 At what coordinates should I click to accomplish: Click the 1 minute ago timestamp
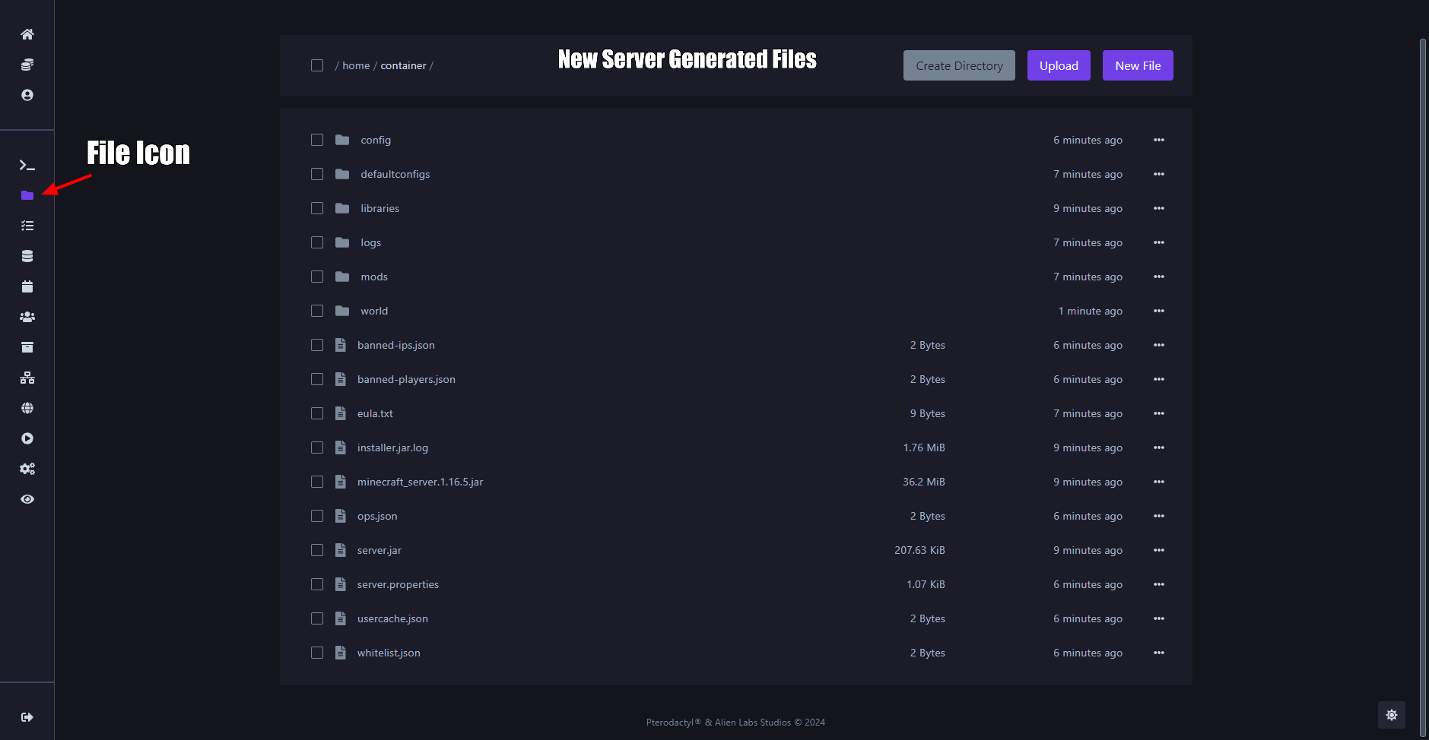[x=1091, y=311]
